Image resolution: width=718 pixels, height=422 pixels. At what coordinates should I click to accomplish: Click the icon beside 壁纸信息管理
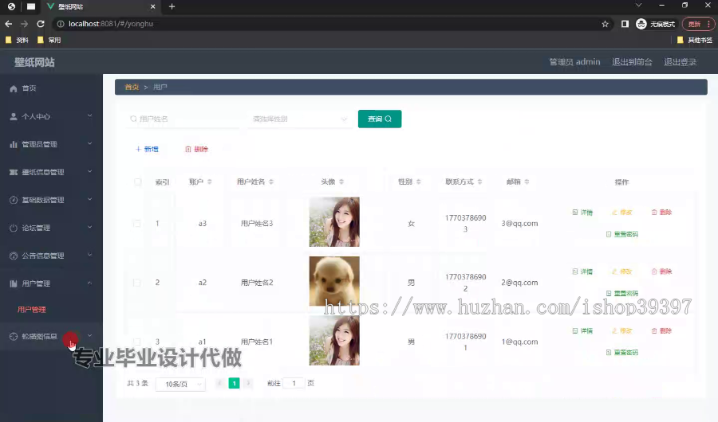click(x=14, y=172)
